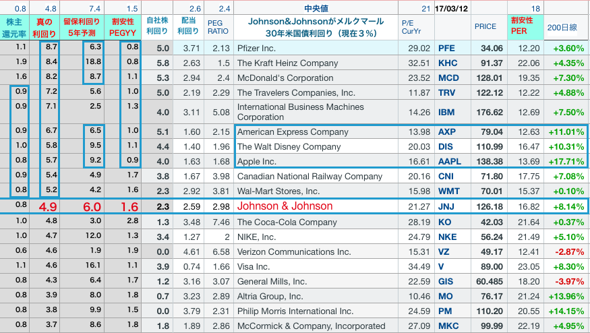This screenshot has width=590, height=333.
Task: Select the MO ticker symbol
Action: 446,296
